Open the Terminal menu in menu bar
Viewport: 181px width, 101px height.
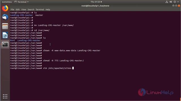click(40, 10)
